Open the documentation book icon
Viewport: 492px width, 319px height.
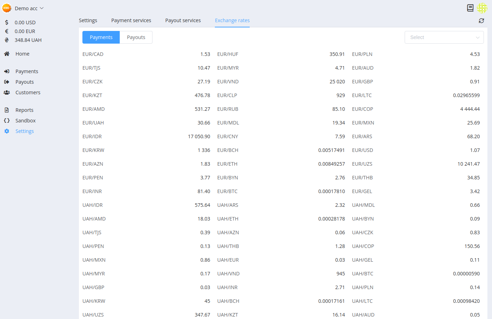pyautogui.click(x=470, y=8)
